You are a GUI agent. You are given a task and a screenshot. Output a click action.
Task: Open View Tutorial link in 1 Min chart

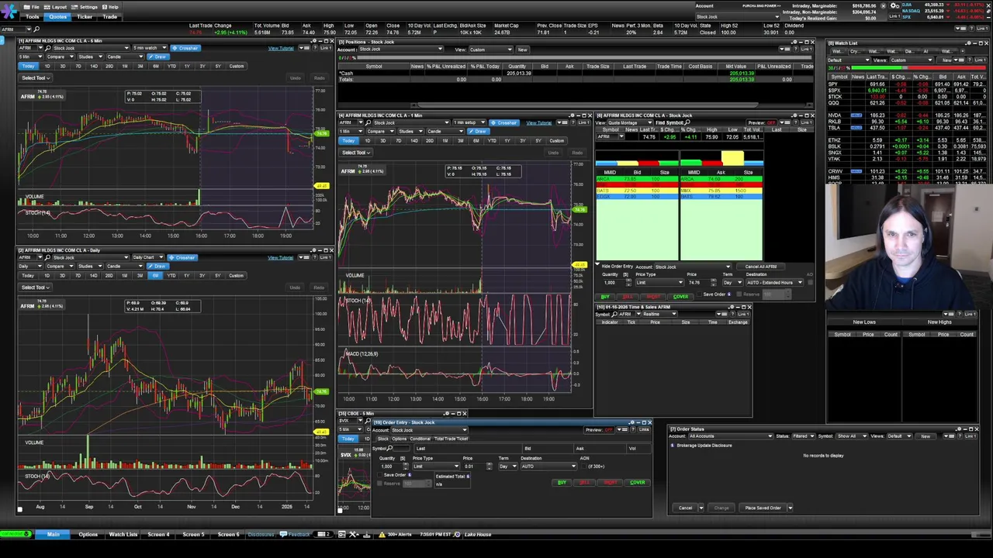click(539, 122)
